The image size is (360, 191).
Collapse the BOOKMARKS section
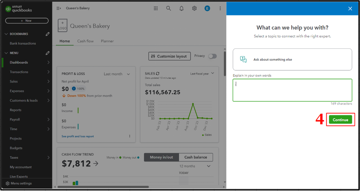6,34
